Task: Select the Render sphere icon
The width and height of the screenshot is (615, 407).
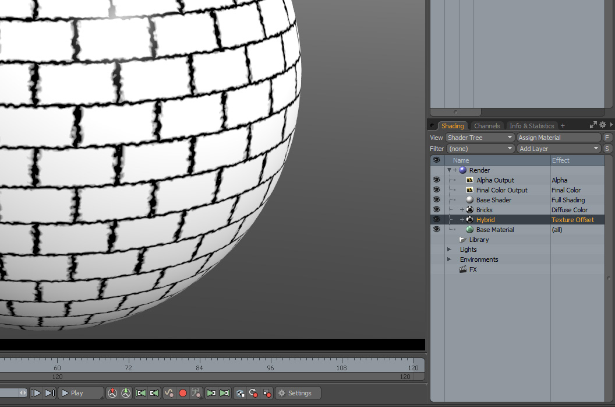Action: (x=463, y=170)
